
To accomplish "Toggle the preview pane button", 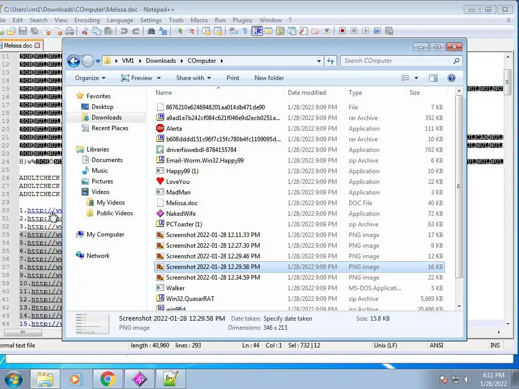I will point(433,78).
